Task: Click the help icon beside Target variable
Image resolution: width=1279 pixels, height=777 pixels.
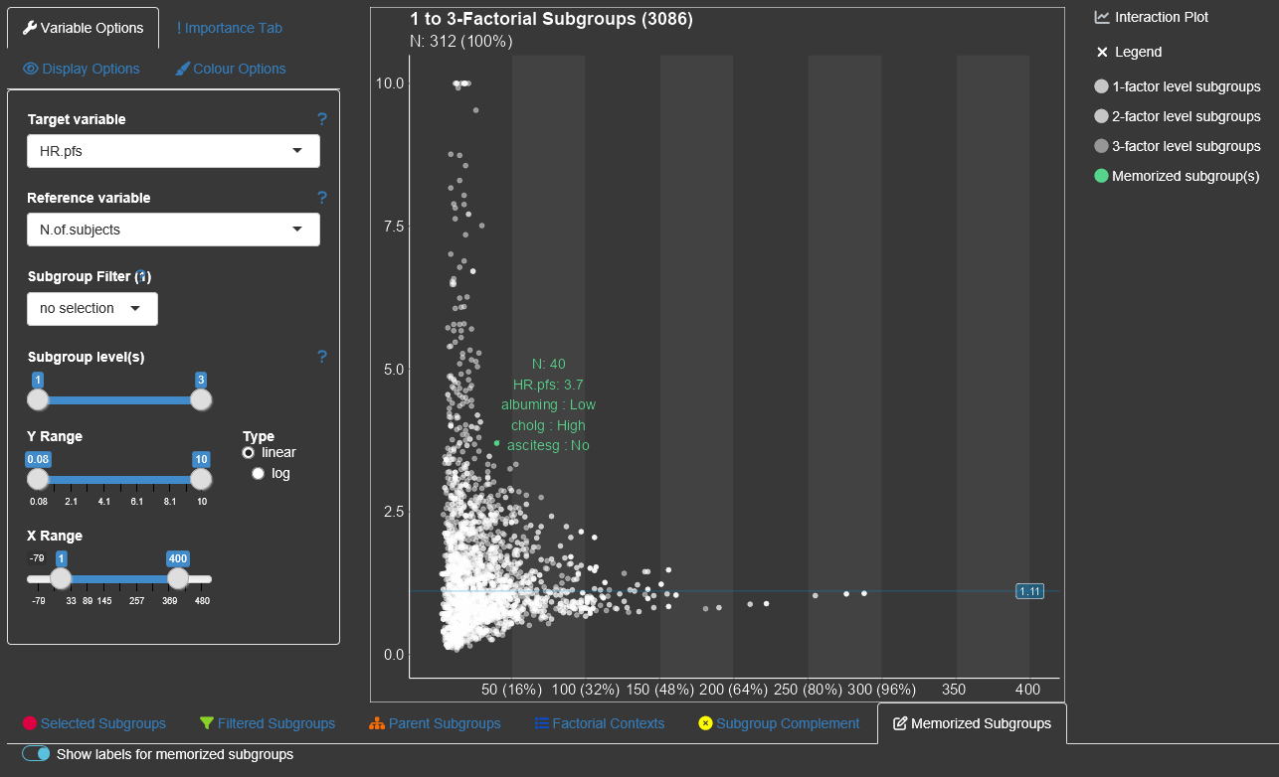Action: [321, 119]
